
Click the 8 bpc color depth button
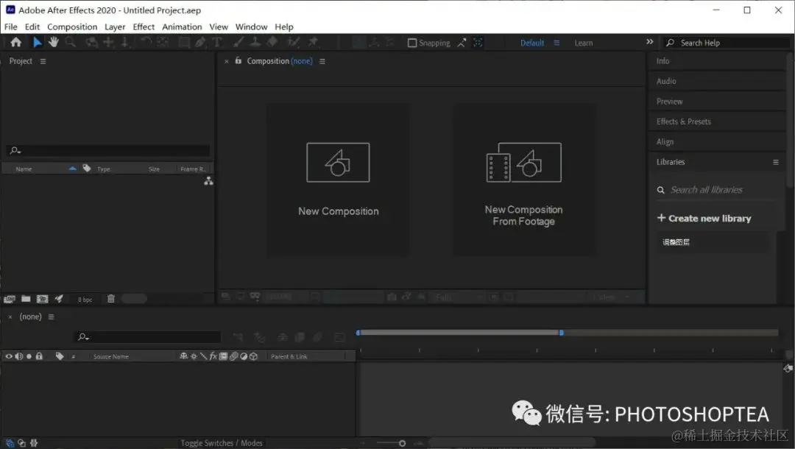point(85,300)
